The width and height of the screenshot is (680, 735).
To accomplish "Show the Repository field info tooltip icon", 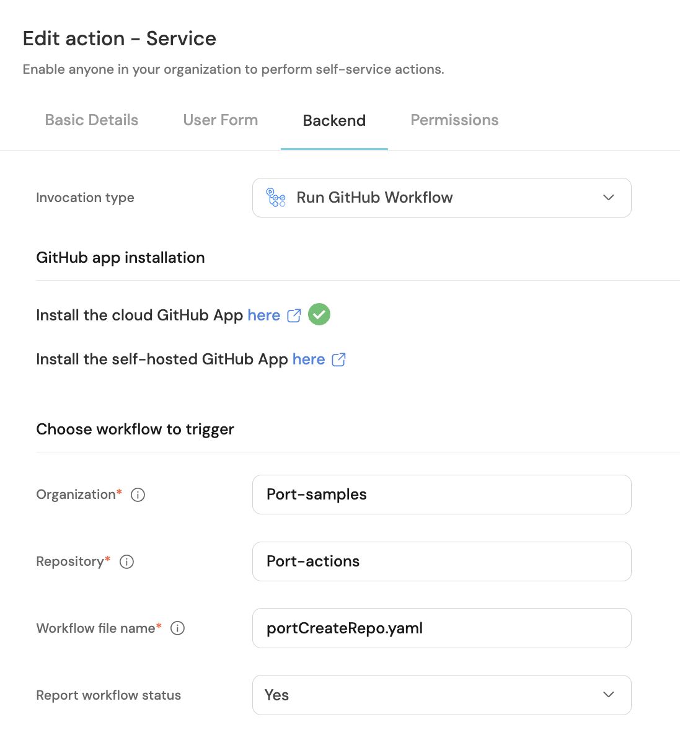I will [x=126, y=561].
